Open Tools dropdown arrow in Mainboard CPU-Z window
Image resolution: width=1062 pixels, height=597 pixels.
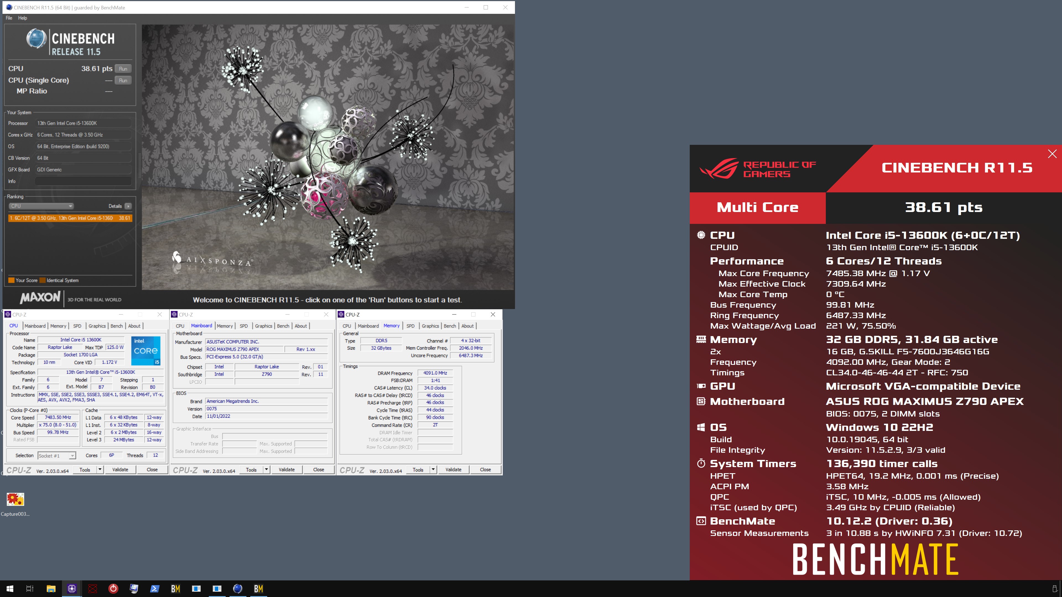[x=266, y=470]
